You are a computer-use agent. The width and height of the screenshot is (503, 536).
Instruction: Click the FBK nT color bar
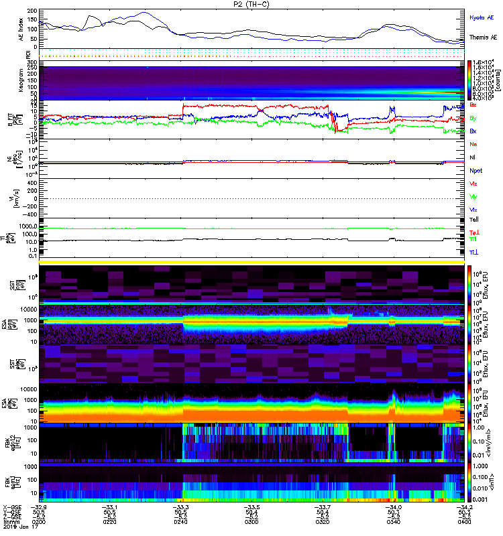pyautogui.click(x=469, y=482)
